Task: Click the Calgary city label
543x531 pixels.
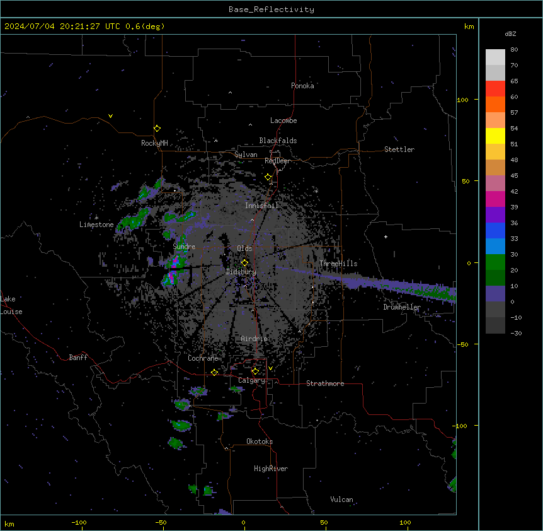Action: coord(251,380)
